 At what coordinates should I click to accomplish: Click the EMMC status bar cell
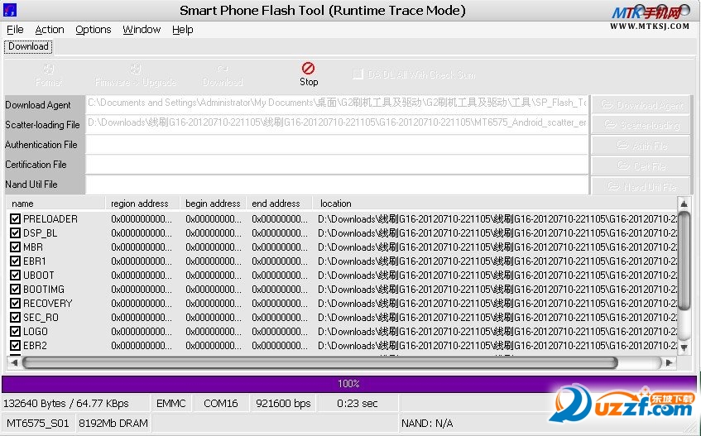171,404
